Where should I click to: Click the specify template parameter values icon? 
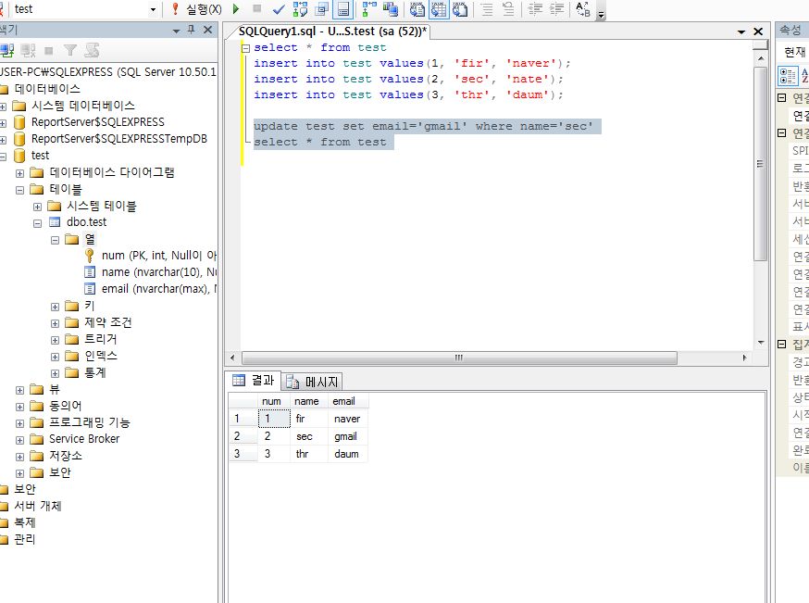click(x=583, y=8)
